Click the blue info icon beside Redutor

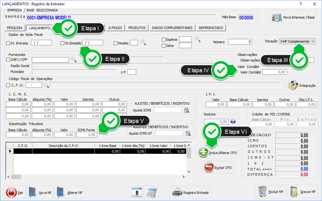tap(233, 122)
